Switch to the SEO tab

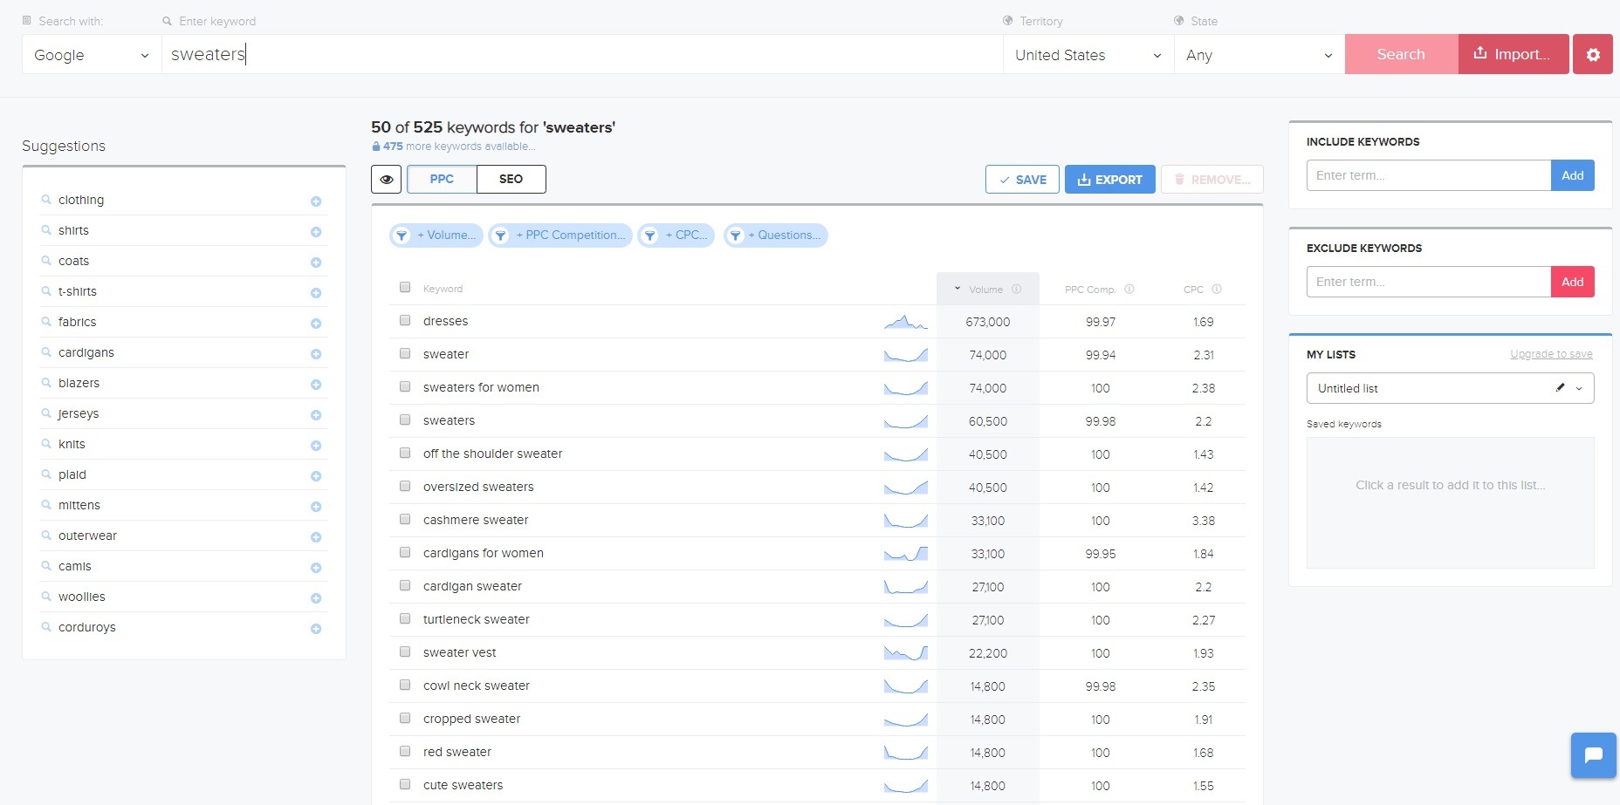(511, 179)
